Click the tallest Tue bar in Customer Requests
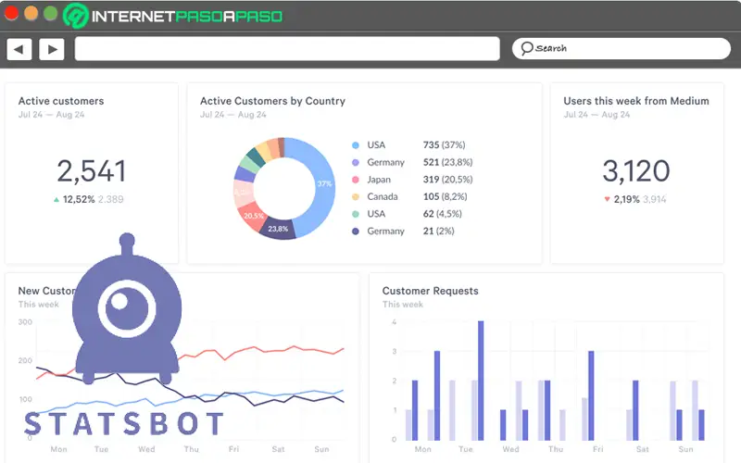Image resolution: width=741 pixels, height=463 pixels. 481,381
